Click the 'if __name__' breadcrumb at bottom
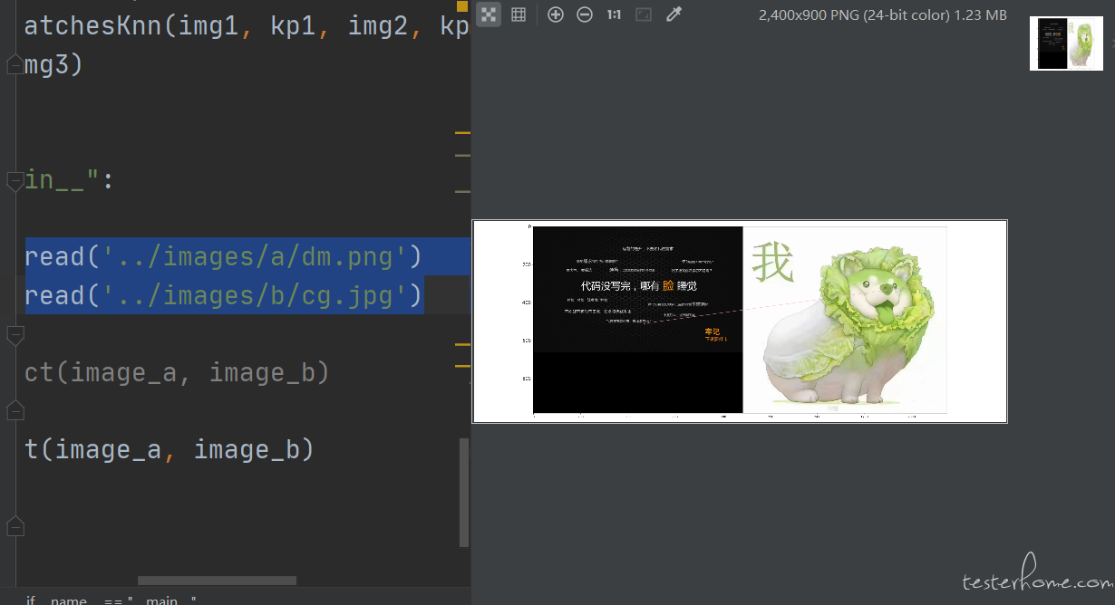Screen dimensions: 1115x605 pos(111,600)
